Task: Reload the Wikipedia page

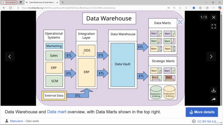Action: [10, 8]
